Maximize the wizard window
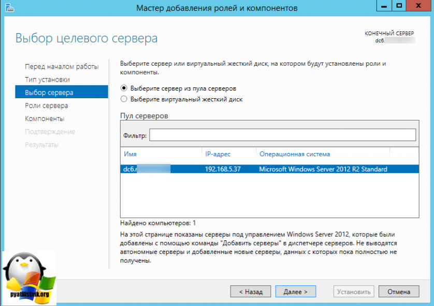The width and height of the screenshot is (434, 306). 399,7
